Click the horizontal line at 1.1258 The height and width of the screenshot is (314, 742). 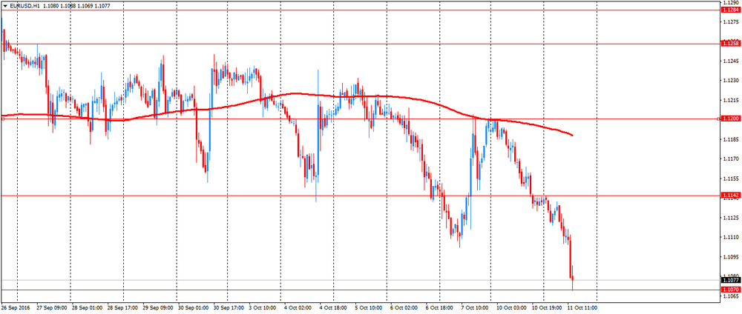(x=360, y=44)
